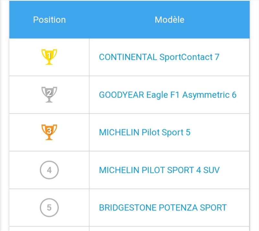Open the BRIDGESTONE POTENZA SPORT link

pos(163,208)
